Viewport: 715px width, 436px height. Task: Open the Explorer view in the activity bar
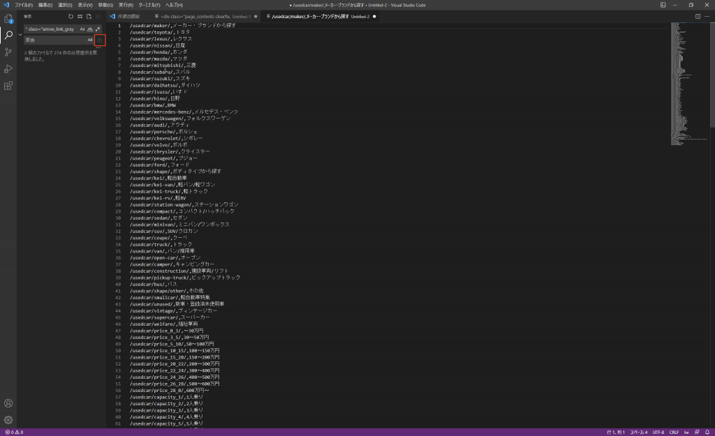pyautogui.click(x=8, y=19)
